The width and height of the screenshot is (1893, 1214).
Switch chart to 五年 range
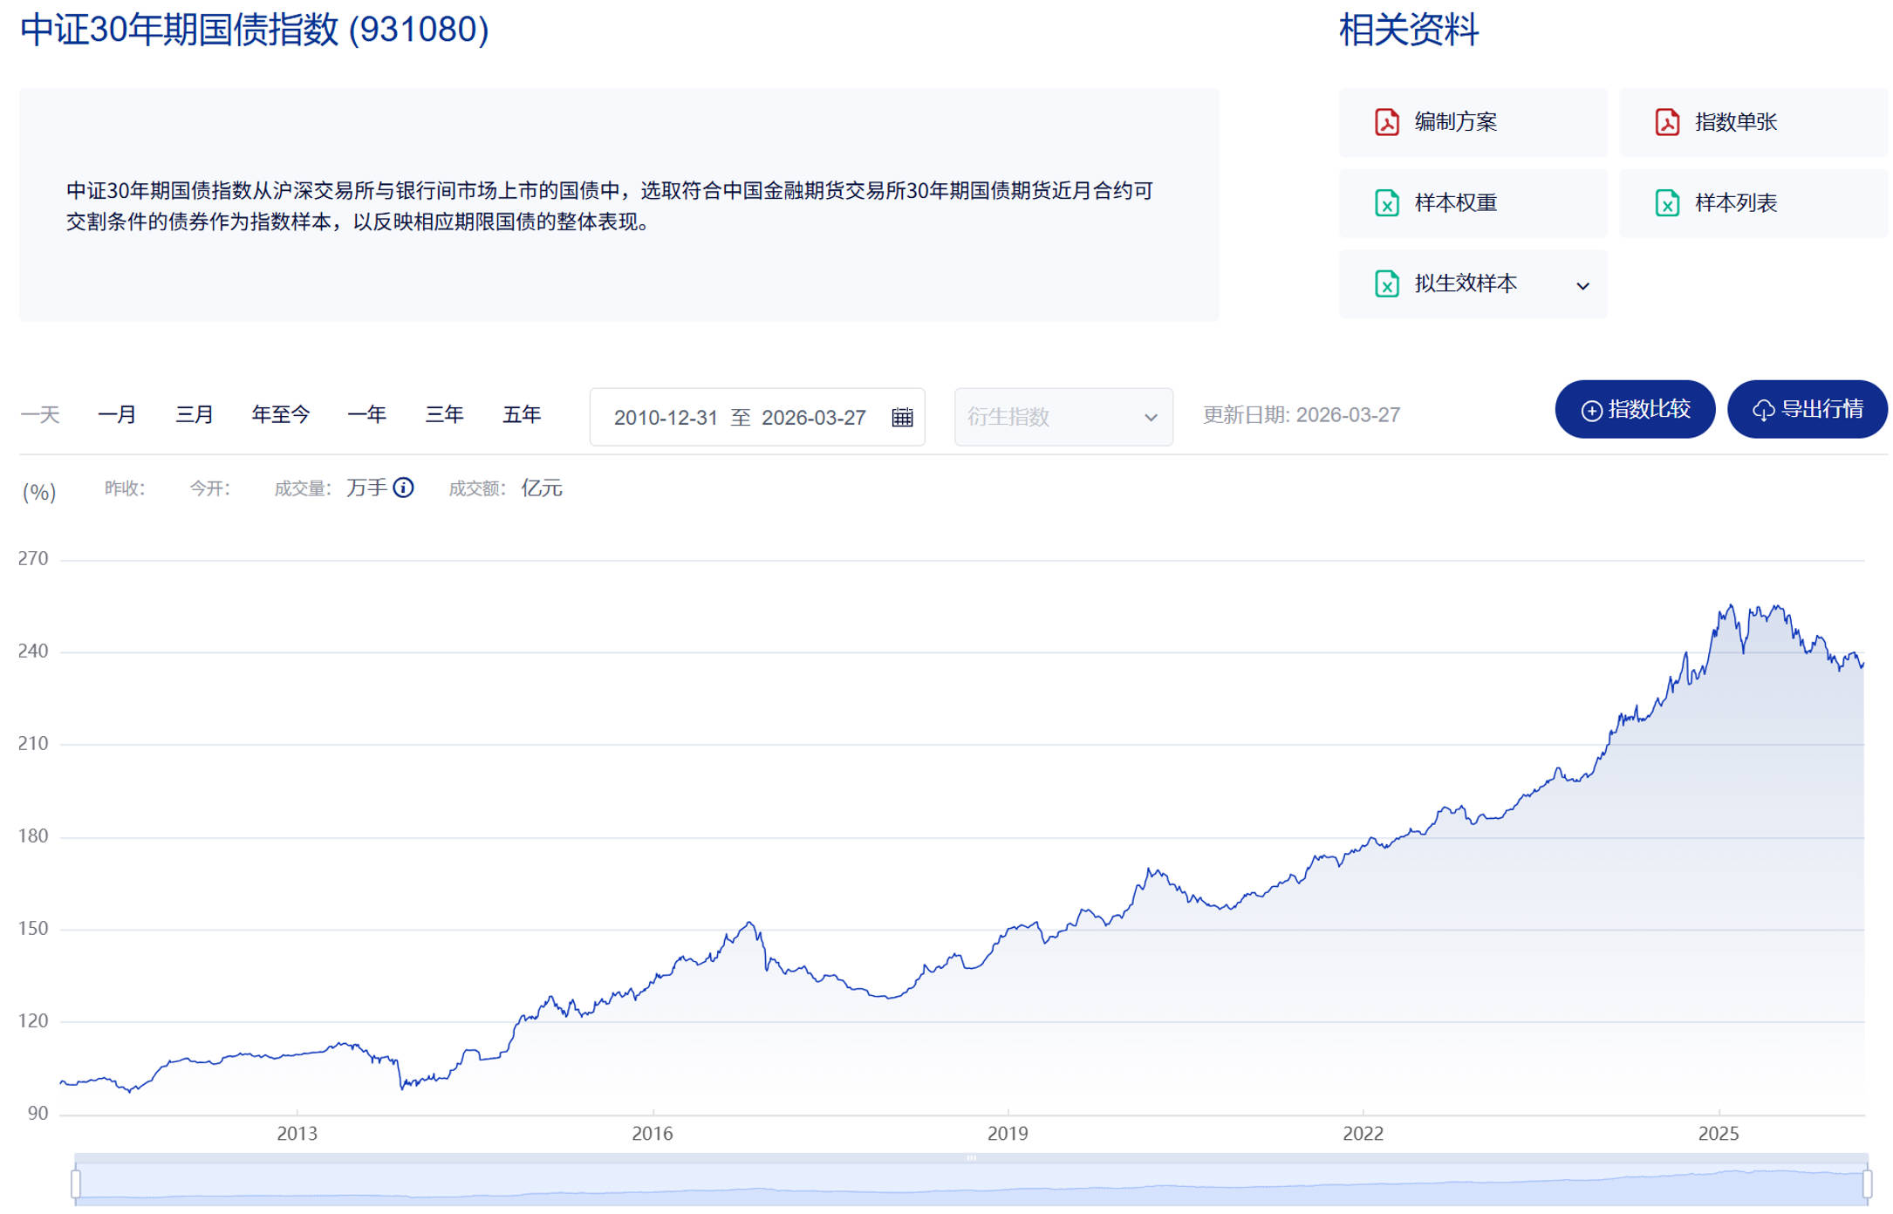coord(522,414)
